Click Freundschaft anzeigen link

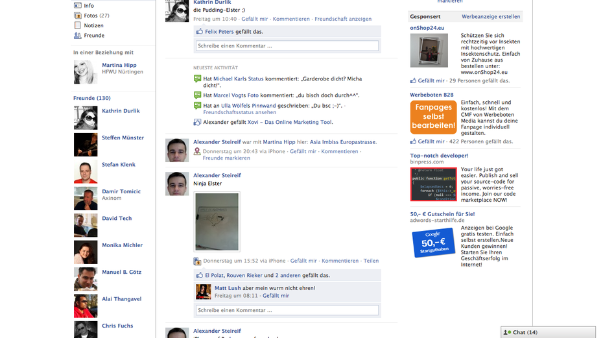343,19
